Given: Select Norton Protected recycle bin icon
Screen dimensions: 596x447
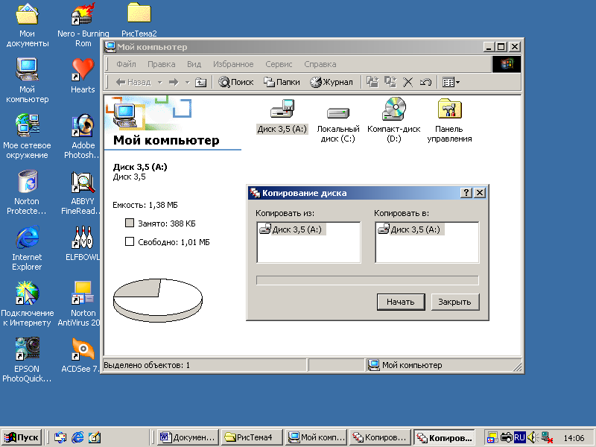Looking at the screenshot, I should pos(27,192).
